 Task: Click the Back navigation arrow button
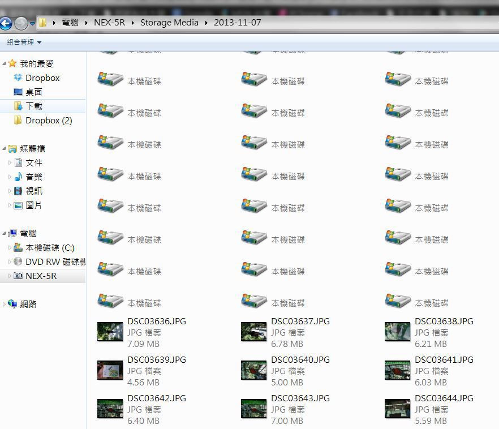pos(6,23)
